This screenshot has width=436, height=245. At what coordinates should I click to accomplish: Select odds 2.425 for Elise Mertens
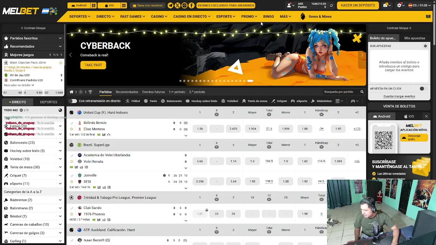click(233, 129)
